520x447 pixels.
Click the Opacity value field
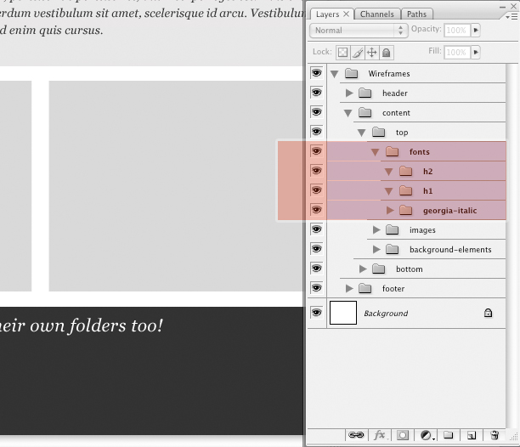click(x=456, y=31)
